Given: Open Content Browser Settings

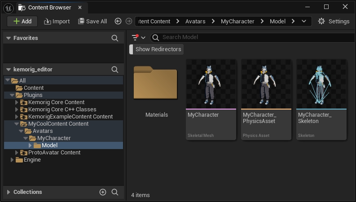Looking at the screenshot, I should tap(334, 21).
